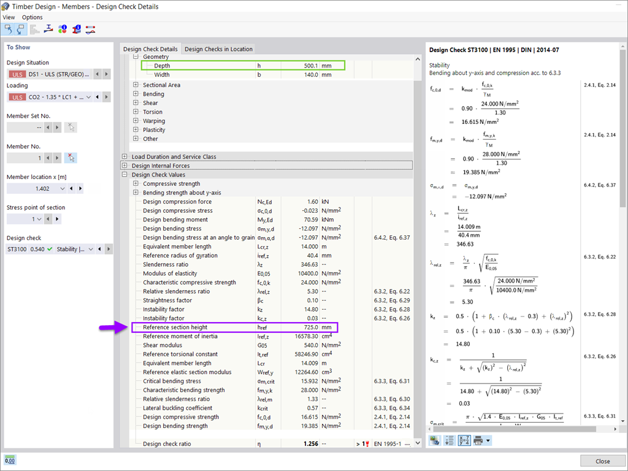The image size is (628, 471).
Task: Open the Options menu
Action: pyautogui.click(x=32, y=17)
